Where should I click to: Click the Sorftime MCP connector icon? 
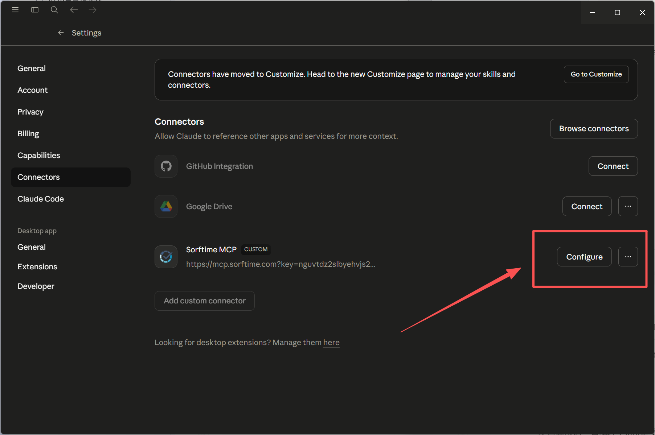166,257
